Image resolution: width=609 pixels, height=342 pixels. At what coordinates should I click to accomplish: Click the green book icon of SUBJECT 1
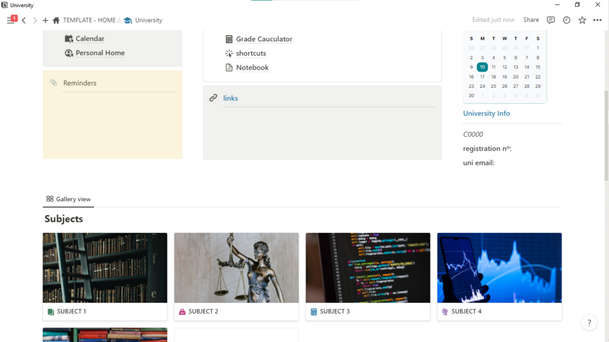click(x=51, y=312)
